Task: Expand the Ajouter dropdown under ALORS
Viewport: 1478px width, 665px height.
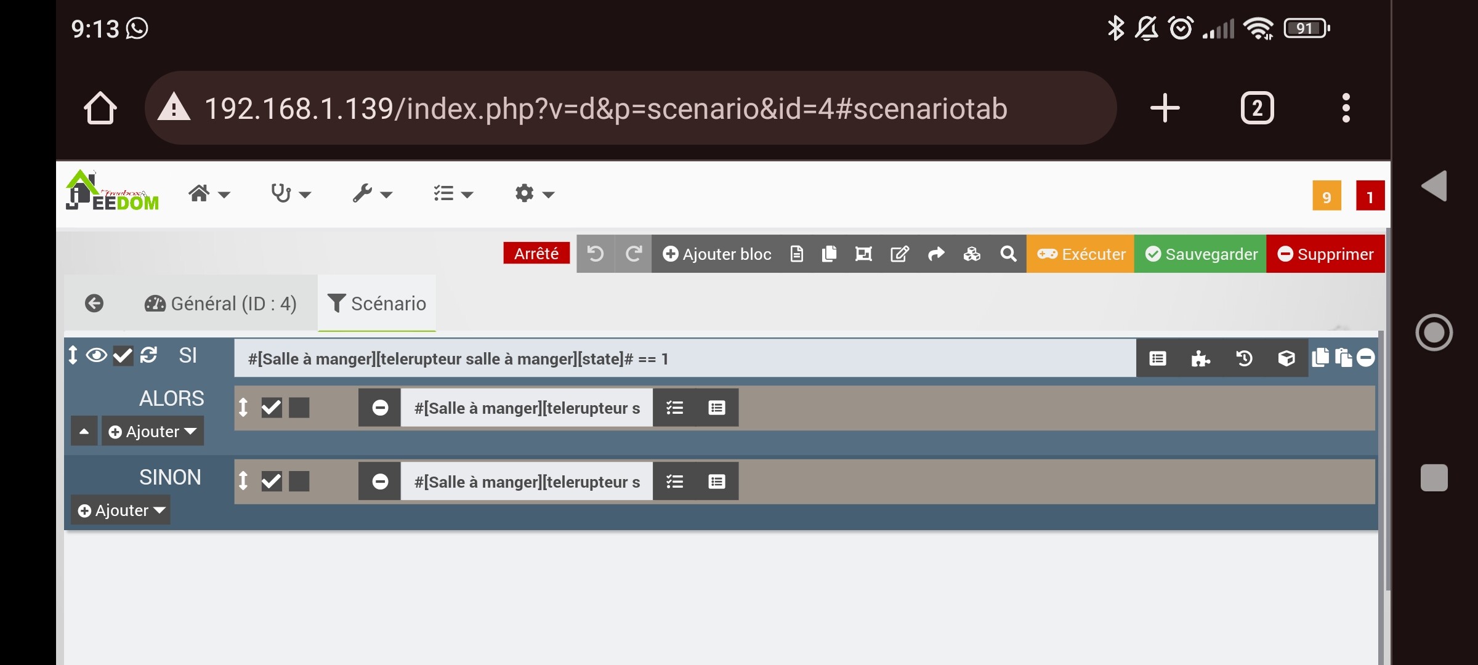Action: 152,432
